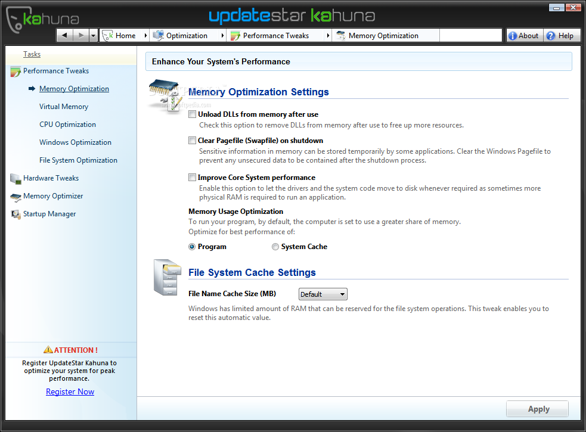Click the Tasks header label
Image resolution: width=586 pixels, height=432 pixels.
32,54
